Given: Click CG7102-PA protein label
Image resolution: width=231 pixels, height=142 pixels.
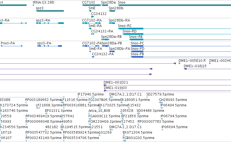Looking at the screenshot, I should (x=92, y=43).
